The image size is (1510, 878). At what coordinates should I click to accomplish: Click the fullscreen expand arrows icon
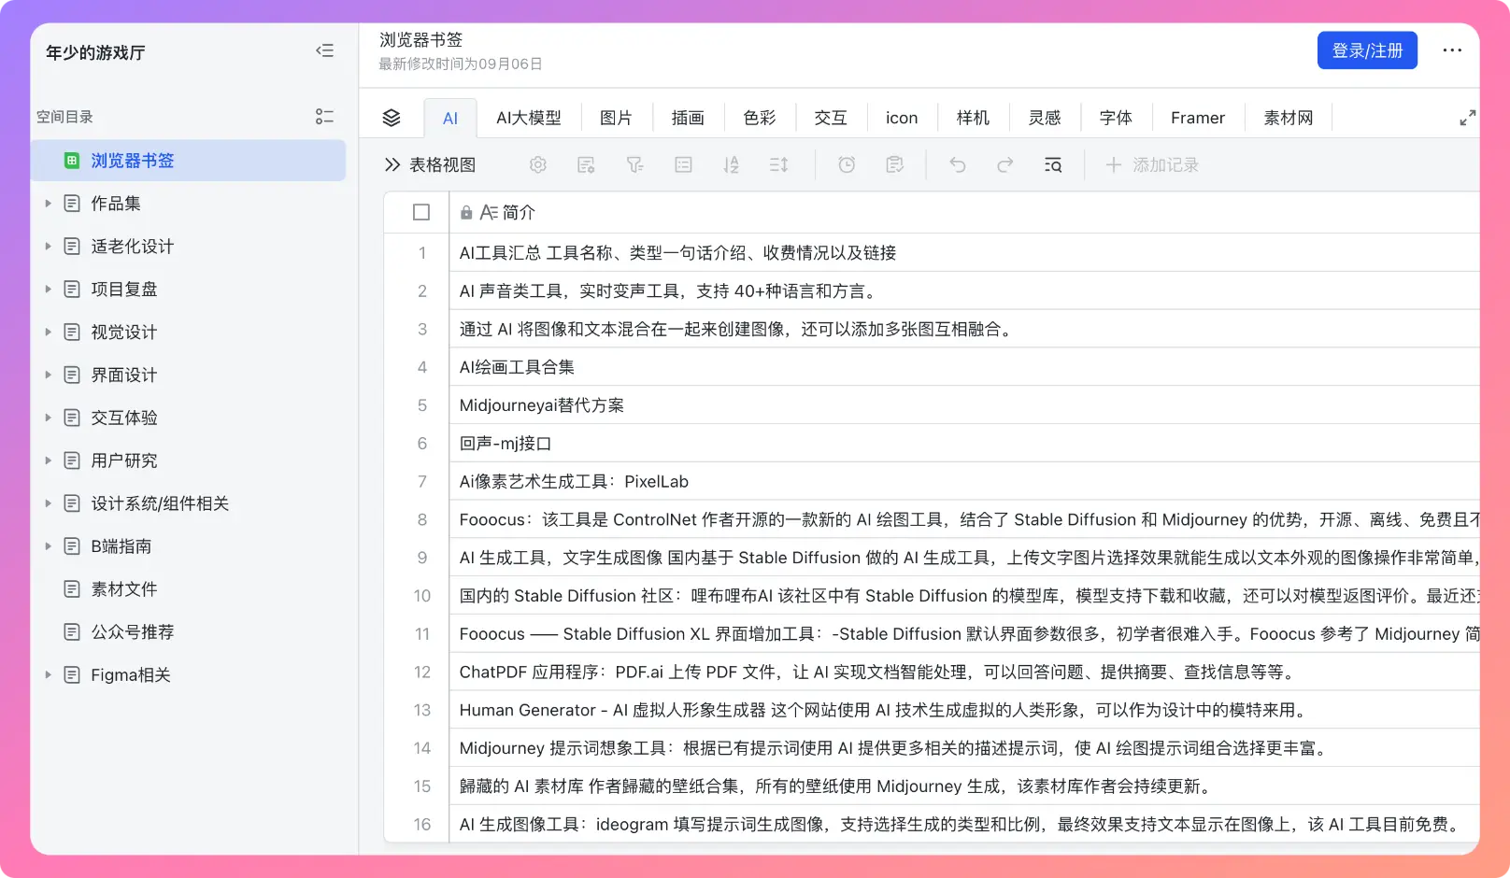[x=1467, y=118]
